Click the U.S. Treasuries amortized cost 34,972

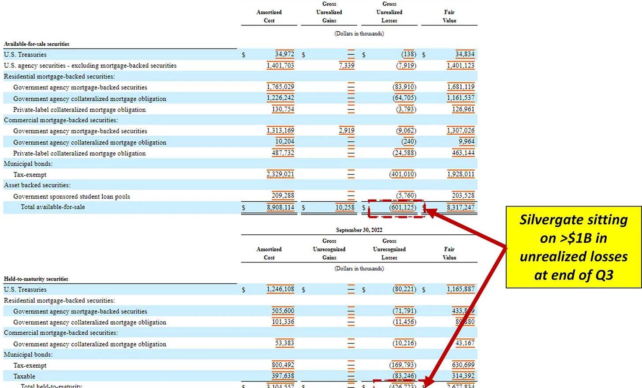[x=284, y=54]
